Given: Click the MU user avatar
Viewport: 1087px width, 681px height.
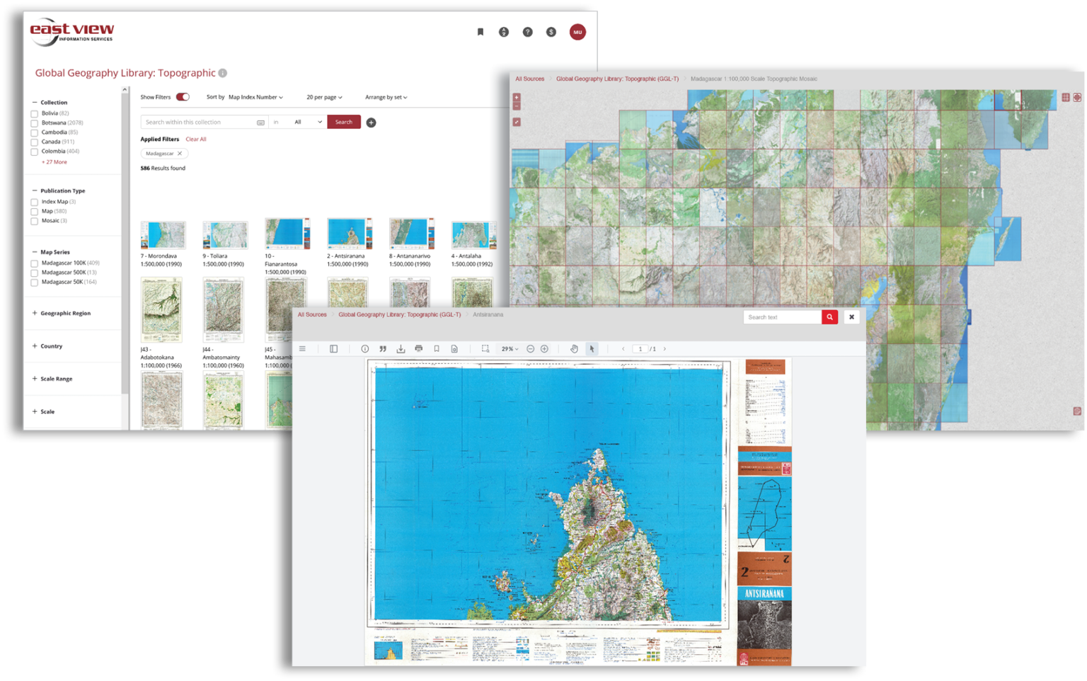Looking at the screenshot, I should tap(577, 31).
